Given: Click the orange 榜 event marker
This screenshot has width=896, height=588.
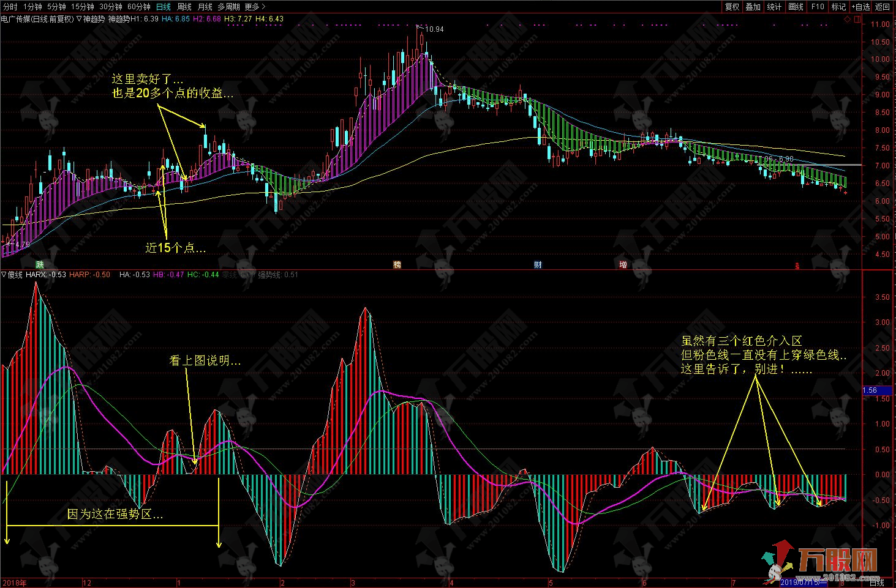Looking at the screenshot, I should pyautogui.click(x=397, y=265).
